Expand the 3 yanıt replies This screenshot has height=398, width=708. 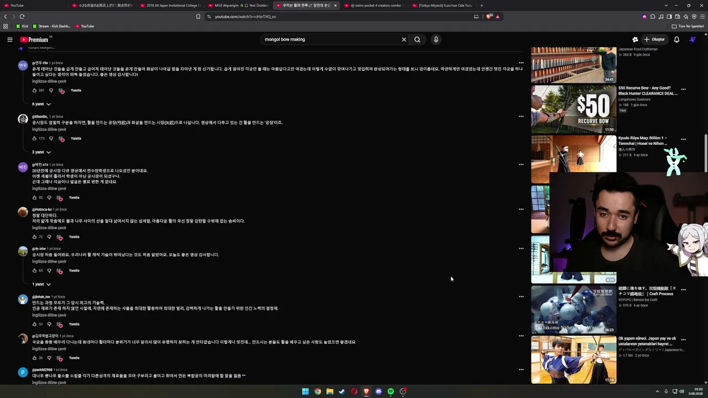41,152
